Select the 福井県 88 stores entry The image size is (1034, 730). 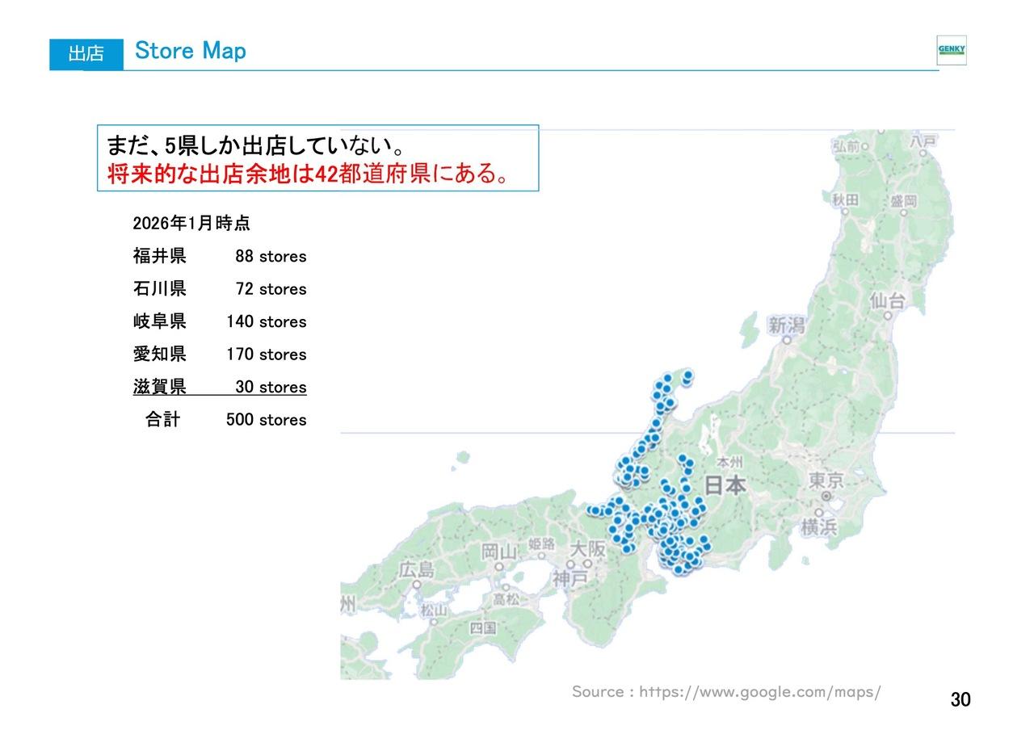tap(220, 256)
